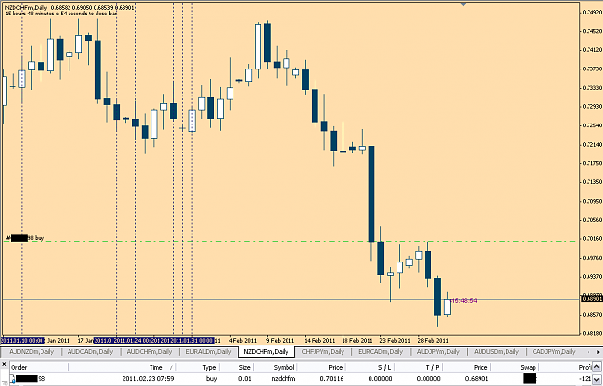The width and height of the screenshot is (603, 386).
Task: Sort trades by the Symbol column header
Action: coord(275,367)
